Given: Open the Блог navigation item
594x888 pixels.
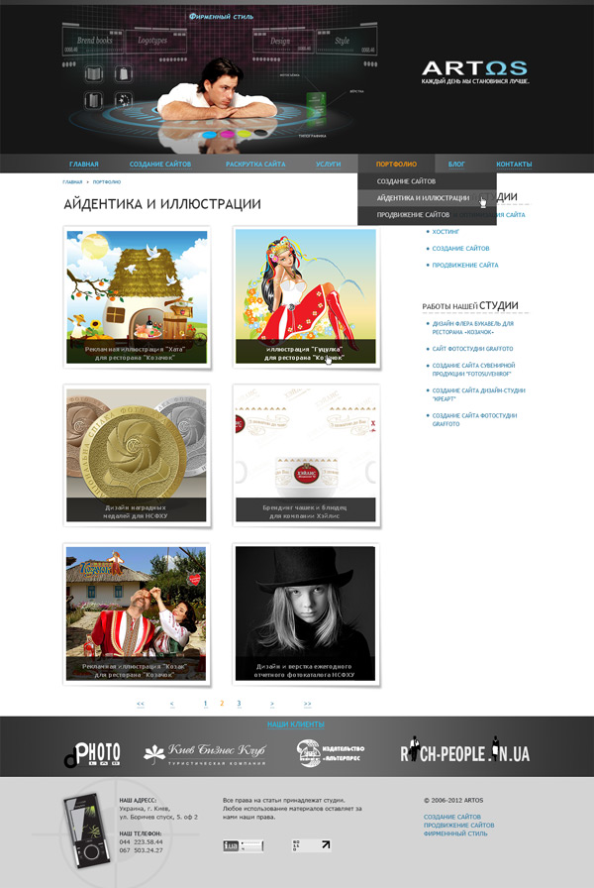Looking at the screenshot, I should pos(456,164).
